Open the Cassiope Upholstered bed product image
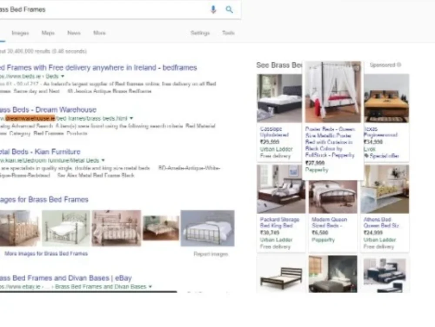The width and height of the screenshot is (435, 327). point(279,98)
